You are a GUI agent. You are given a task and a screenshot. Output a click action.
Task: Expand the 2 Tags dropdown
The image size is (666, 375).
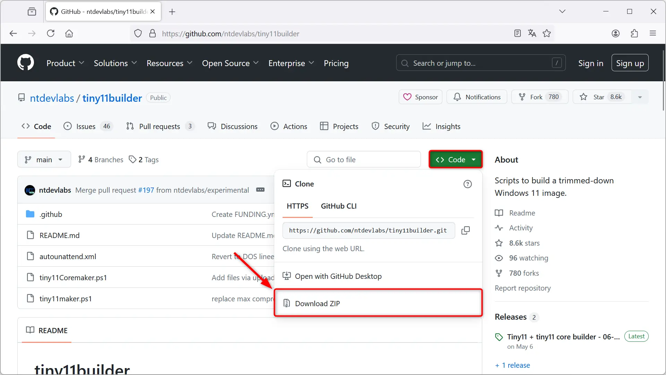146,159
